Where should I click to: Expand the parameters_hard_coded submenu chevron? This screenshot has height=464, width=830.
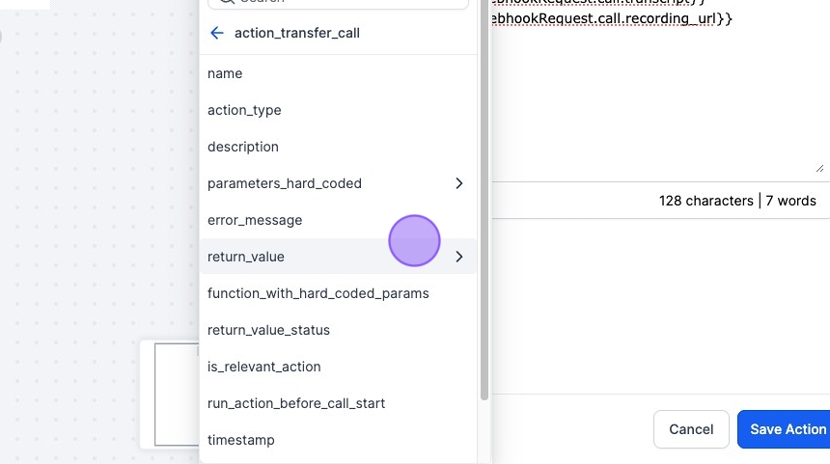click(458, 183)
